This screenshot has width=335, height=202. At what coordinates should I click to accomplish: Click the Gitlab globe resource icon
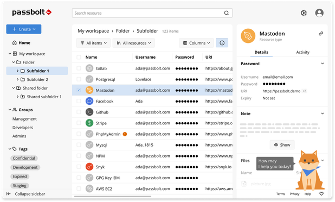[x=89, y=68]
